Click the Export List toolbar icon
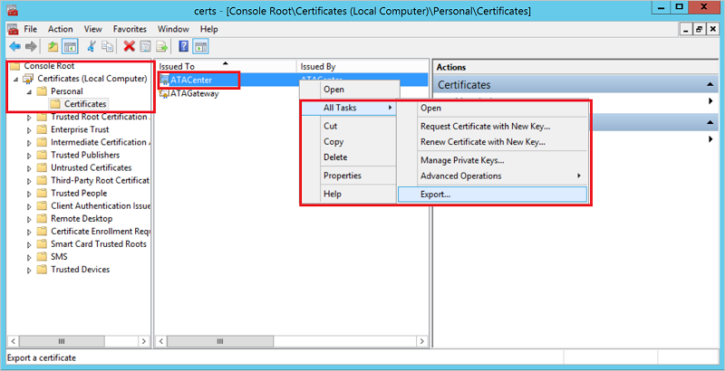Image resolution: width=725 pixels, height=371 pixels. tap(162, 46)
